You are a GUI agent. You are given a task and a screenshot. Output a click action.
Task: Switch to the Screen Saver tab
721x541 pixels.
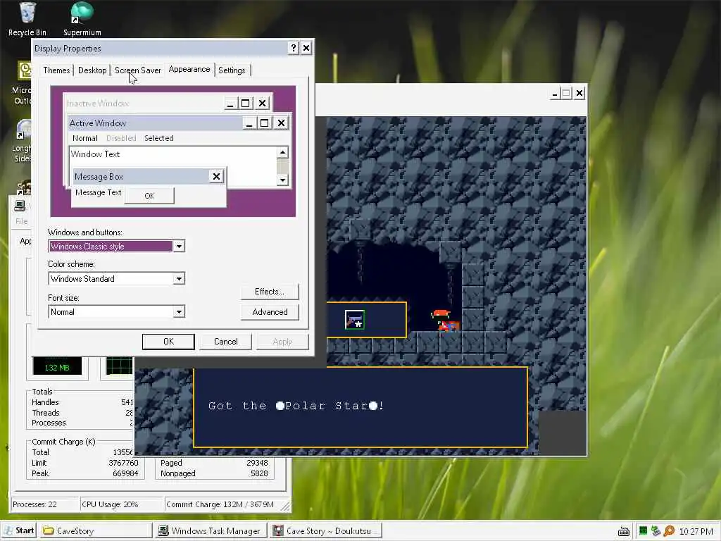click(137, 70)
